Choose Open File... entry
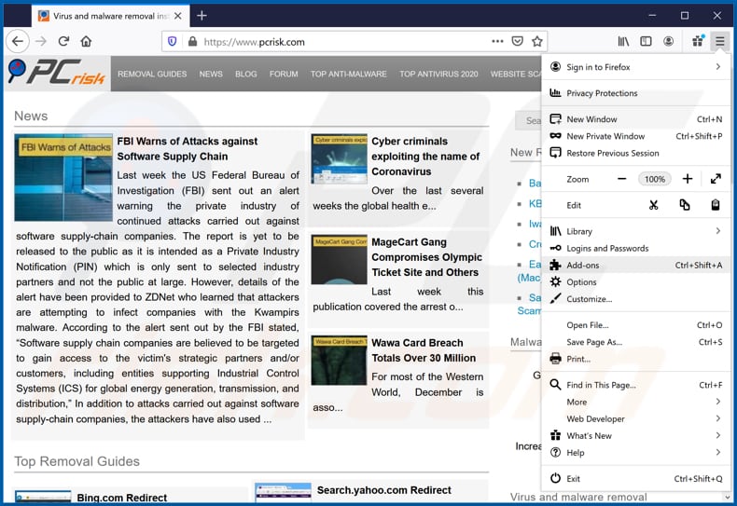 click(x=636, y=325)
